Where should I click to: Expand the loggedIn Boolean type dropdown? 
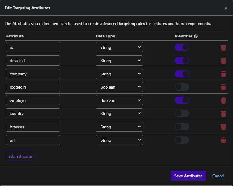coord(119,87)
